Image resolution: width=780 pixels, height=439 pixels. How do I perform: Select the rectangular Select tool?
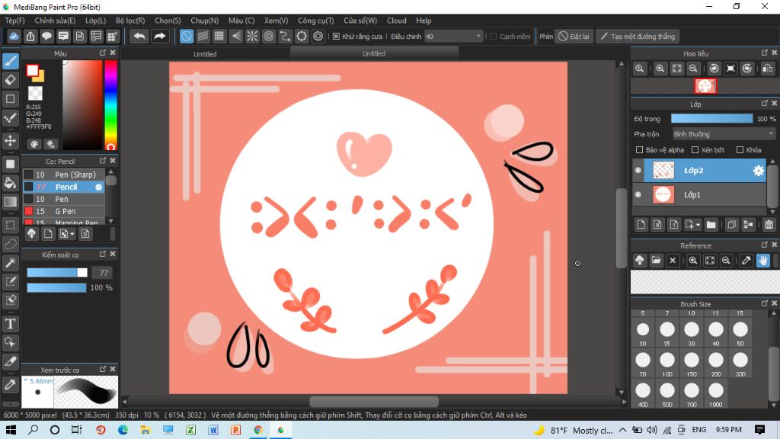click(x=11, y=225)
